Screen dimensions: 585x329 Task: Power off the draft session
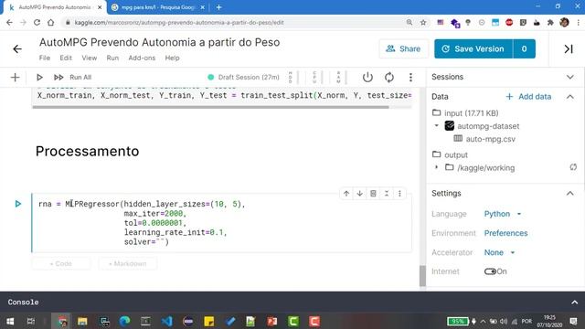coord(367,77)
